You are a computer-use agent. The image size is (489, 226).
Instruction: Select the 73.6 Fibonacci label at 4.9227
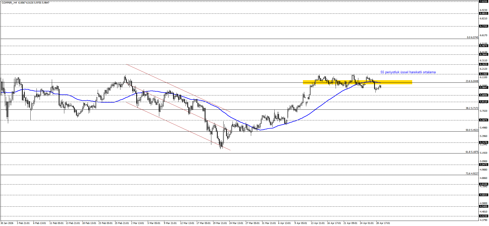tap(472, 174)
